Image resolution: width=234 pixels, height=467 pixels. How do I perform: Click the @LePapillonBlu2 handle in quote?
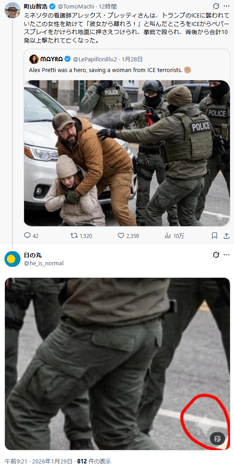(x=95, y=59)
